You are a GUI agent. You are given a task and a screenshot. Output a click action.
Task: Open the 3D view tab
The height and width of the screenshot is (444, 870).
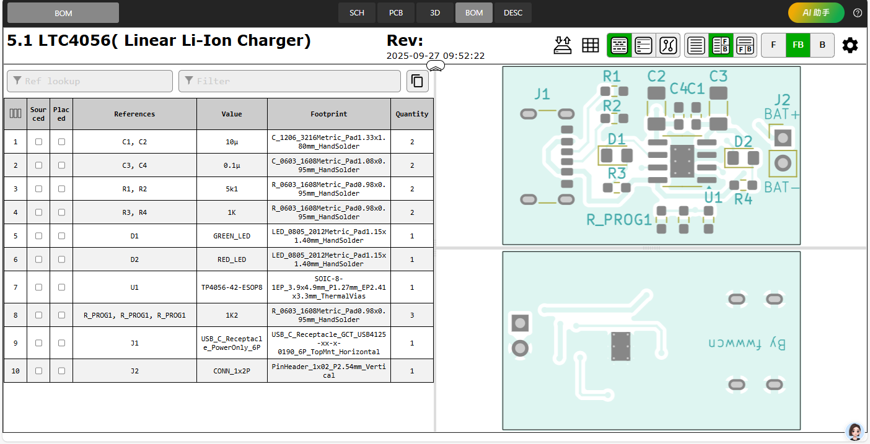click(435, 13)
